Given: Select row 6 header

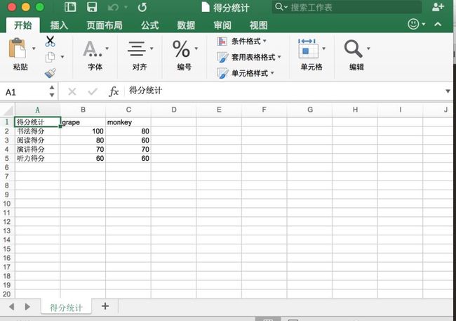Looking at the screenshot, I should click(7, 167).
